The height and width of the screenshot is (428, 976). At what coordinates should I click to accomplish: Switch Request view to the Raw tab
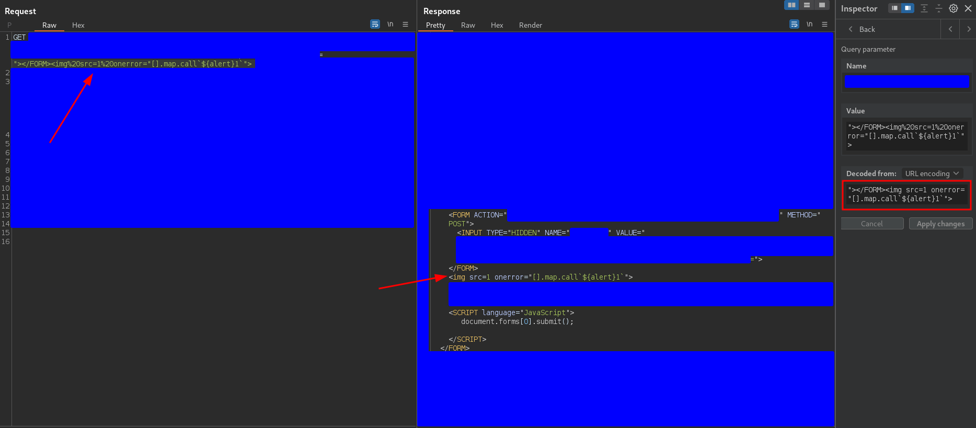click(x=49, y=25)
